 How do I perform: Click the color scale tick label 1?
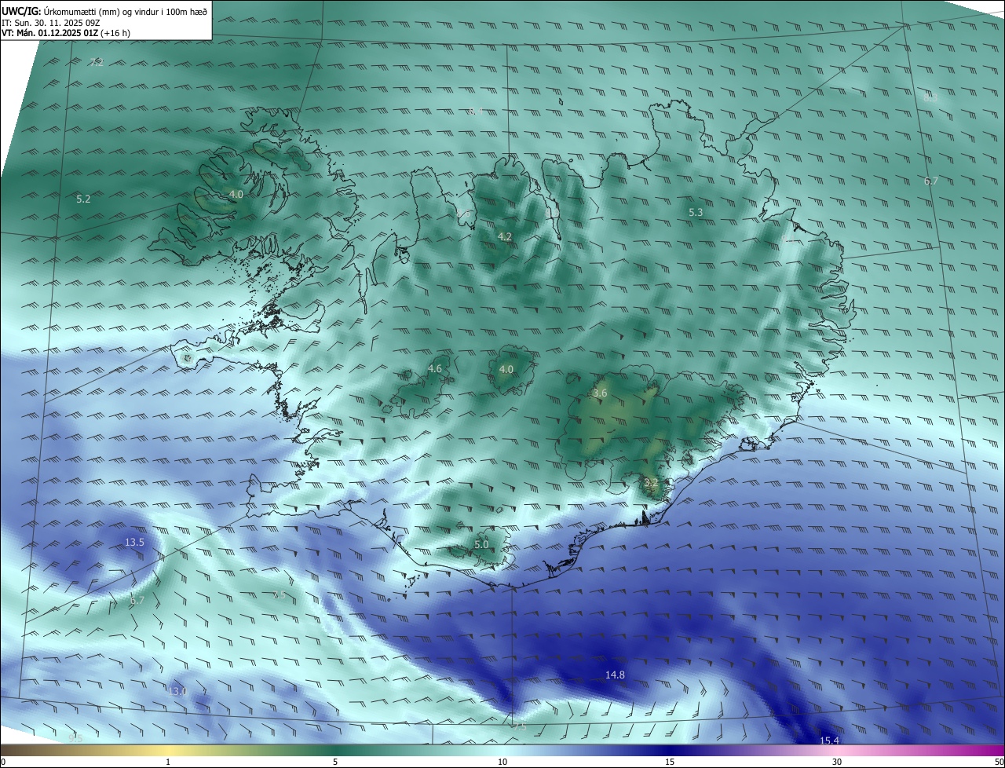168,762
